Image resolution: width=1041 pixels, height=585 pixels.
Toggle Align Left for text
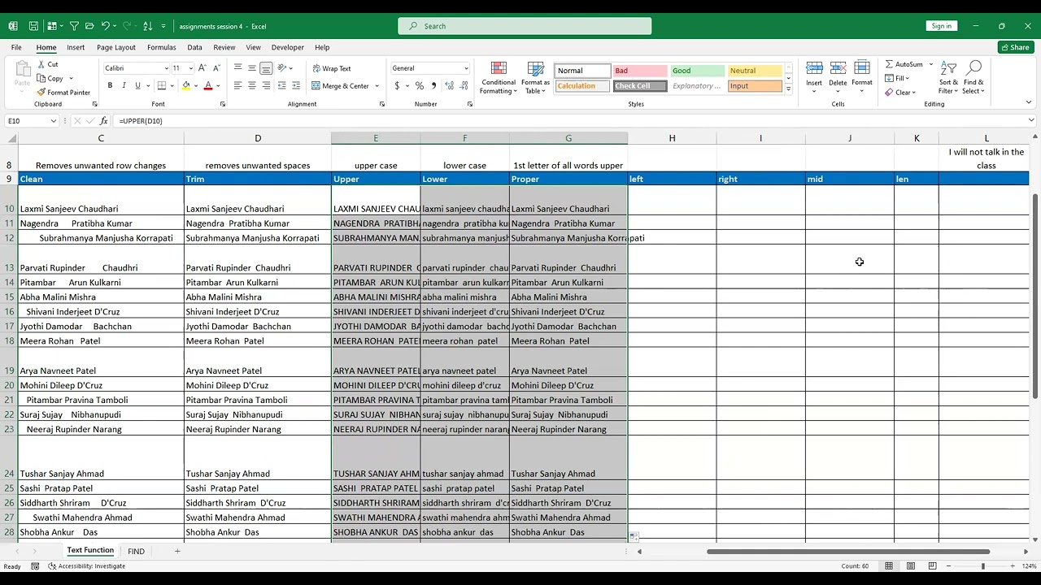[x=238, y=85]
